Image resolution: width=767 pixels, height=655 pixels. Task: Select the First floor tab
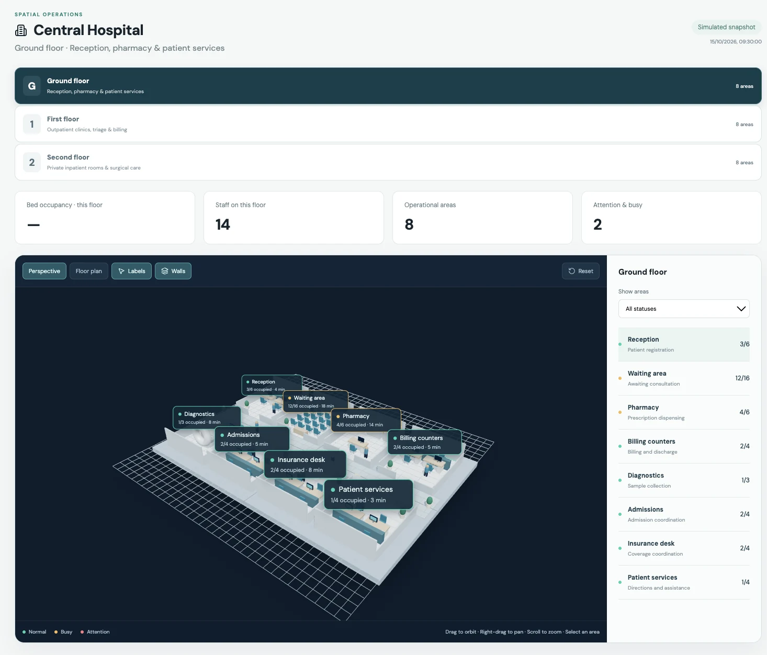(x=388, y=124)
